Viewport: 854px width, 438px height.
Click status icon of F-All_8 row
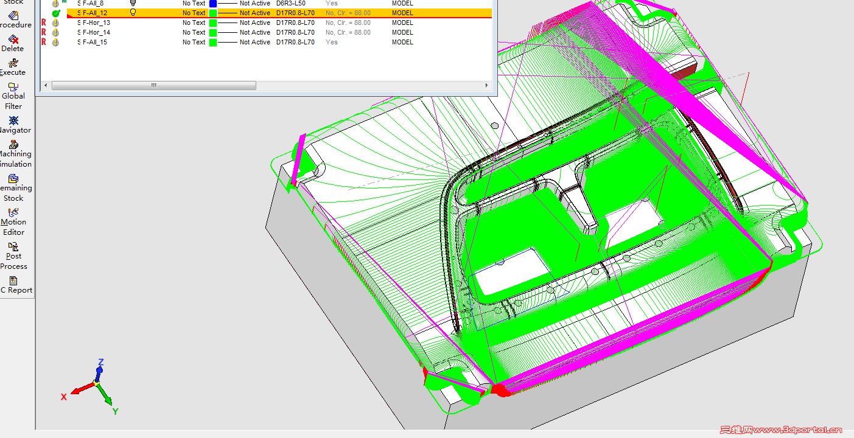click(55, 4)
